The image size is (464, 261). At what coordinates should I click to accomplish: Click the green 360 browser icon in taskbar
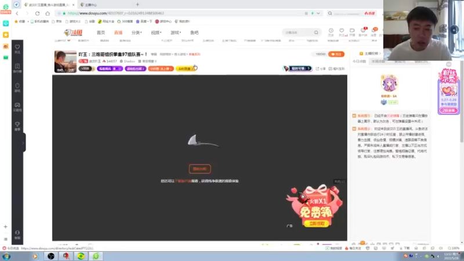96,256
